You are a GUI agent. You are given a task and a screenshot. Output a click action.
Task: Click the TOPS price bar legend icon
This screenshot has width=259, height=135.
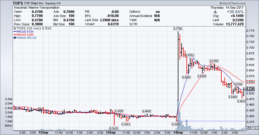tap(15, 28)
